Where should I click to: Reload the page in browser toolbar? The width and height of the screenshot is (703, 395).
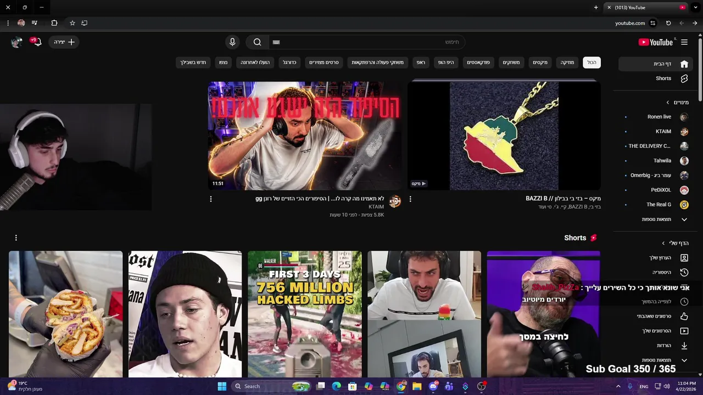point(668,23)
